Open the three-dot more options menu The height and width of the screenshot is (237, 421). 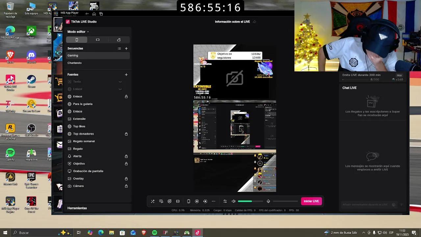point(213,201)
